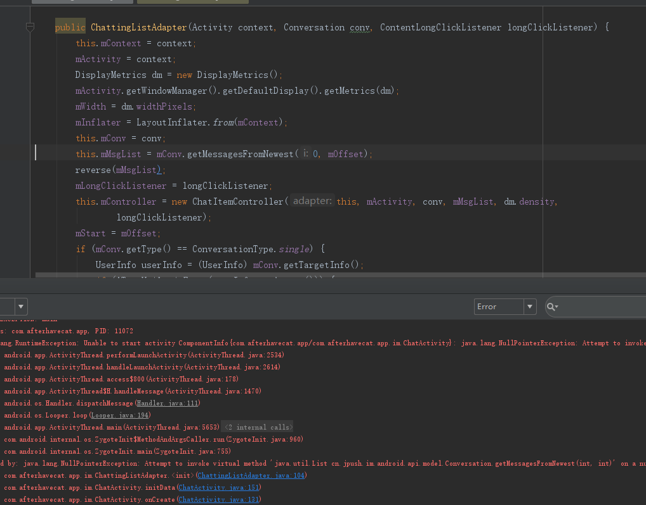Click the reverse(mMsgList) call line
The image size is (646, 505).
pos(119,170)
